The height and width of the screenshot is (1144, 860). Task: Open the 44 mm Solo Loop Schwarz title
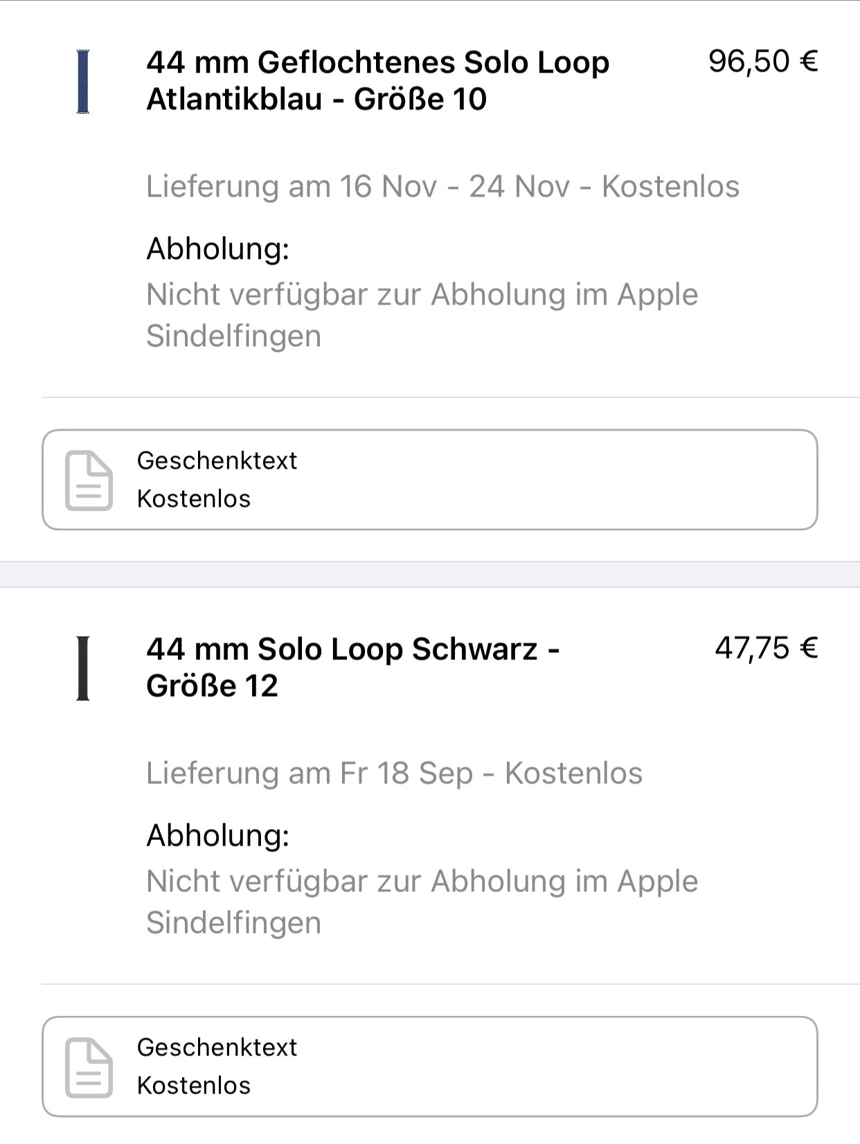(353, 667)
